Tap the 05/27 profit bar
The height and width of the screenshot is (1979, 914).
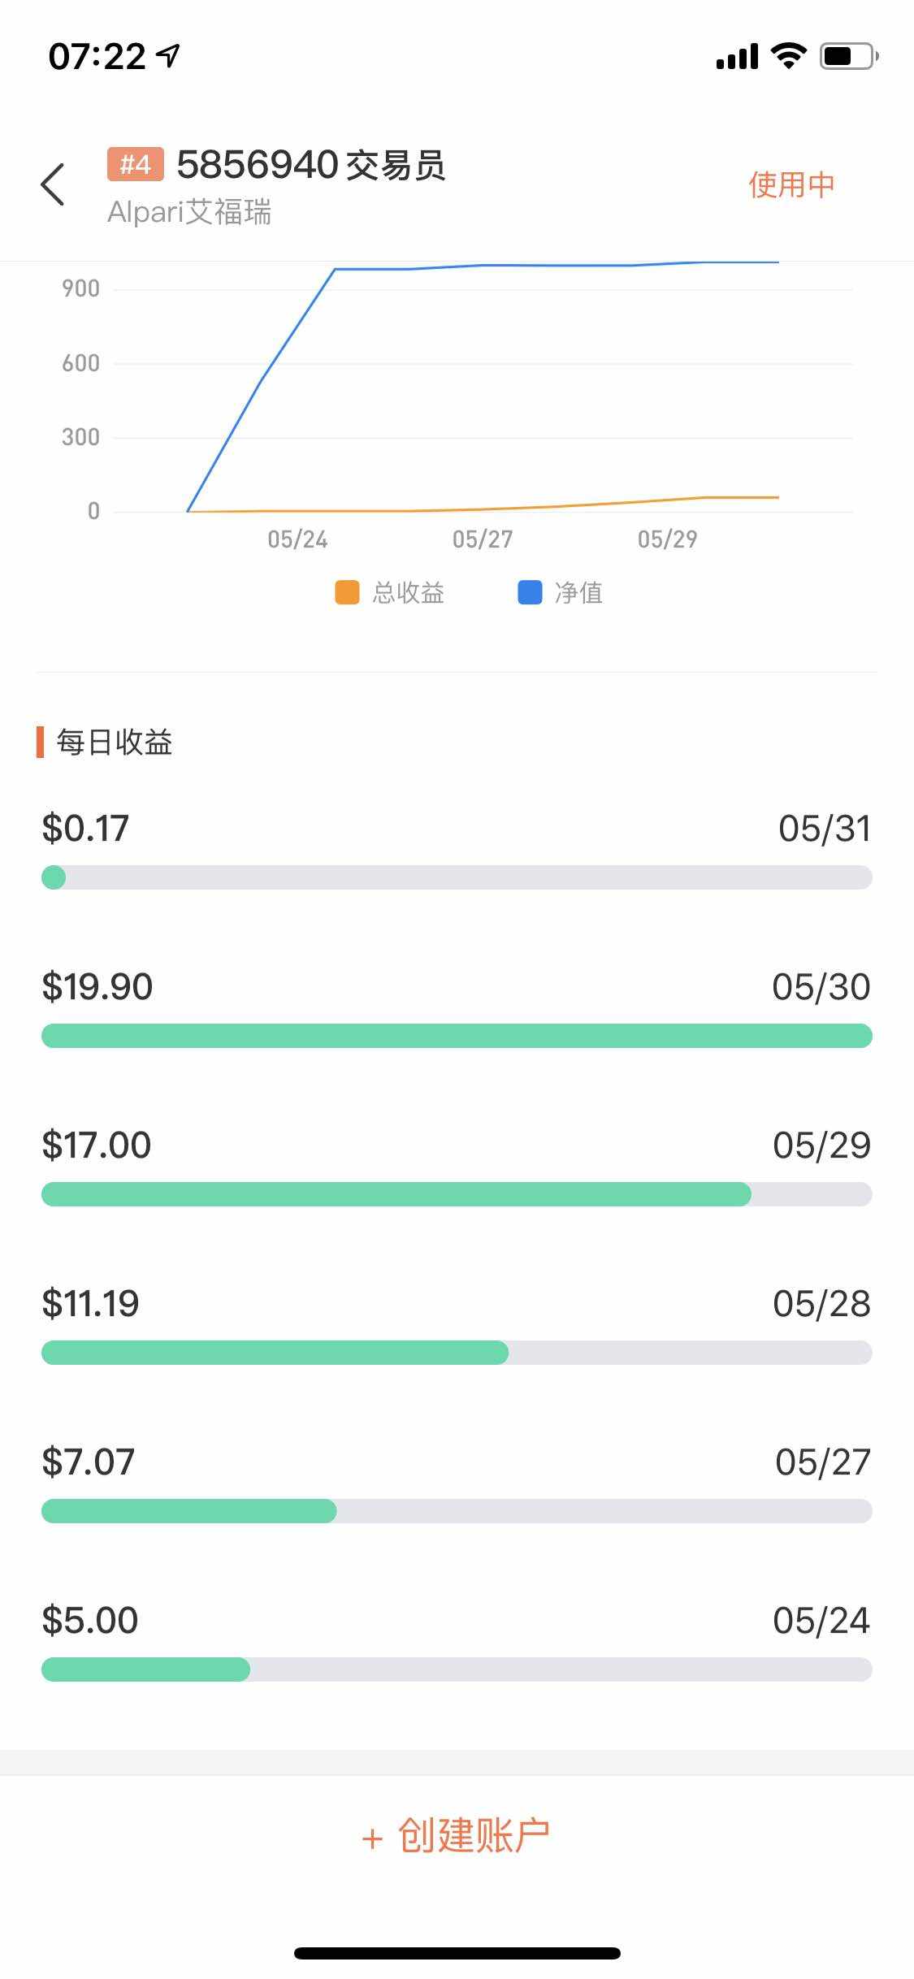click(457, 1511)
